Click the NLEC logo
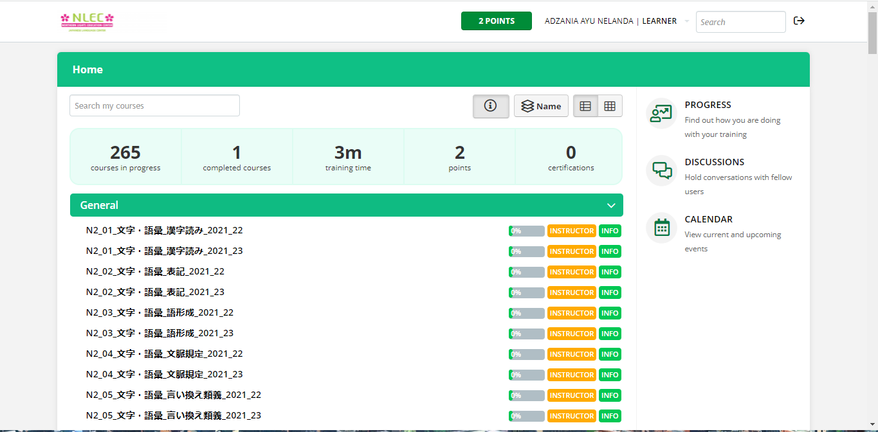The width and height of the screenshot is (878, 432). pyautogui.click(x=87, y=21)
